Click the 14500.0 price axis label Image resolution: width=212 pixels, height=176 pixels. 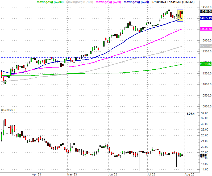[x=206, y=7]
